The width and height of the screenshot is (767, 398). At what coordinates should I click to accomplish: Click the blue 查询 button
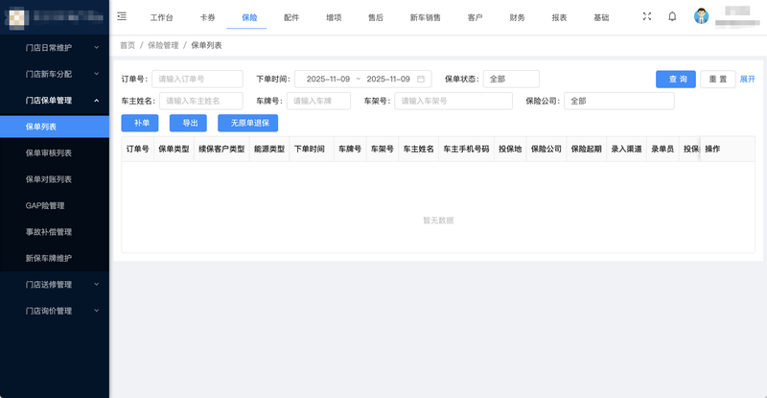point(675,79)
